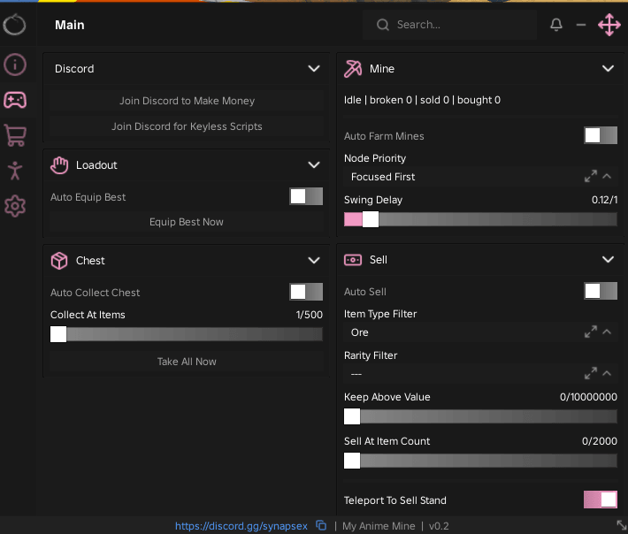Click the resize handle at window corner
This screenshot has height=534, width=628.
pos(622,525)
